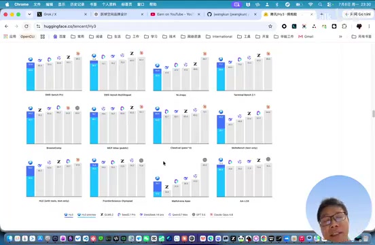Toggle the GPT 5.5 legend entry

point(199,214)
